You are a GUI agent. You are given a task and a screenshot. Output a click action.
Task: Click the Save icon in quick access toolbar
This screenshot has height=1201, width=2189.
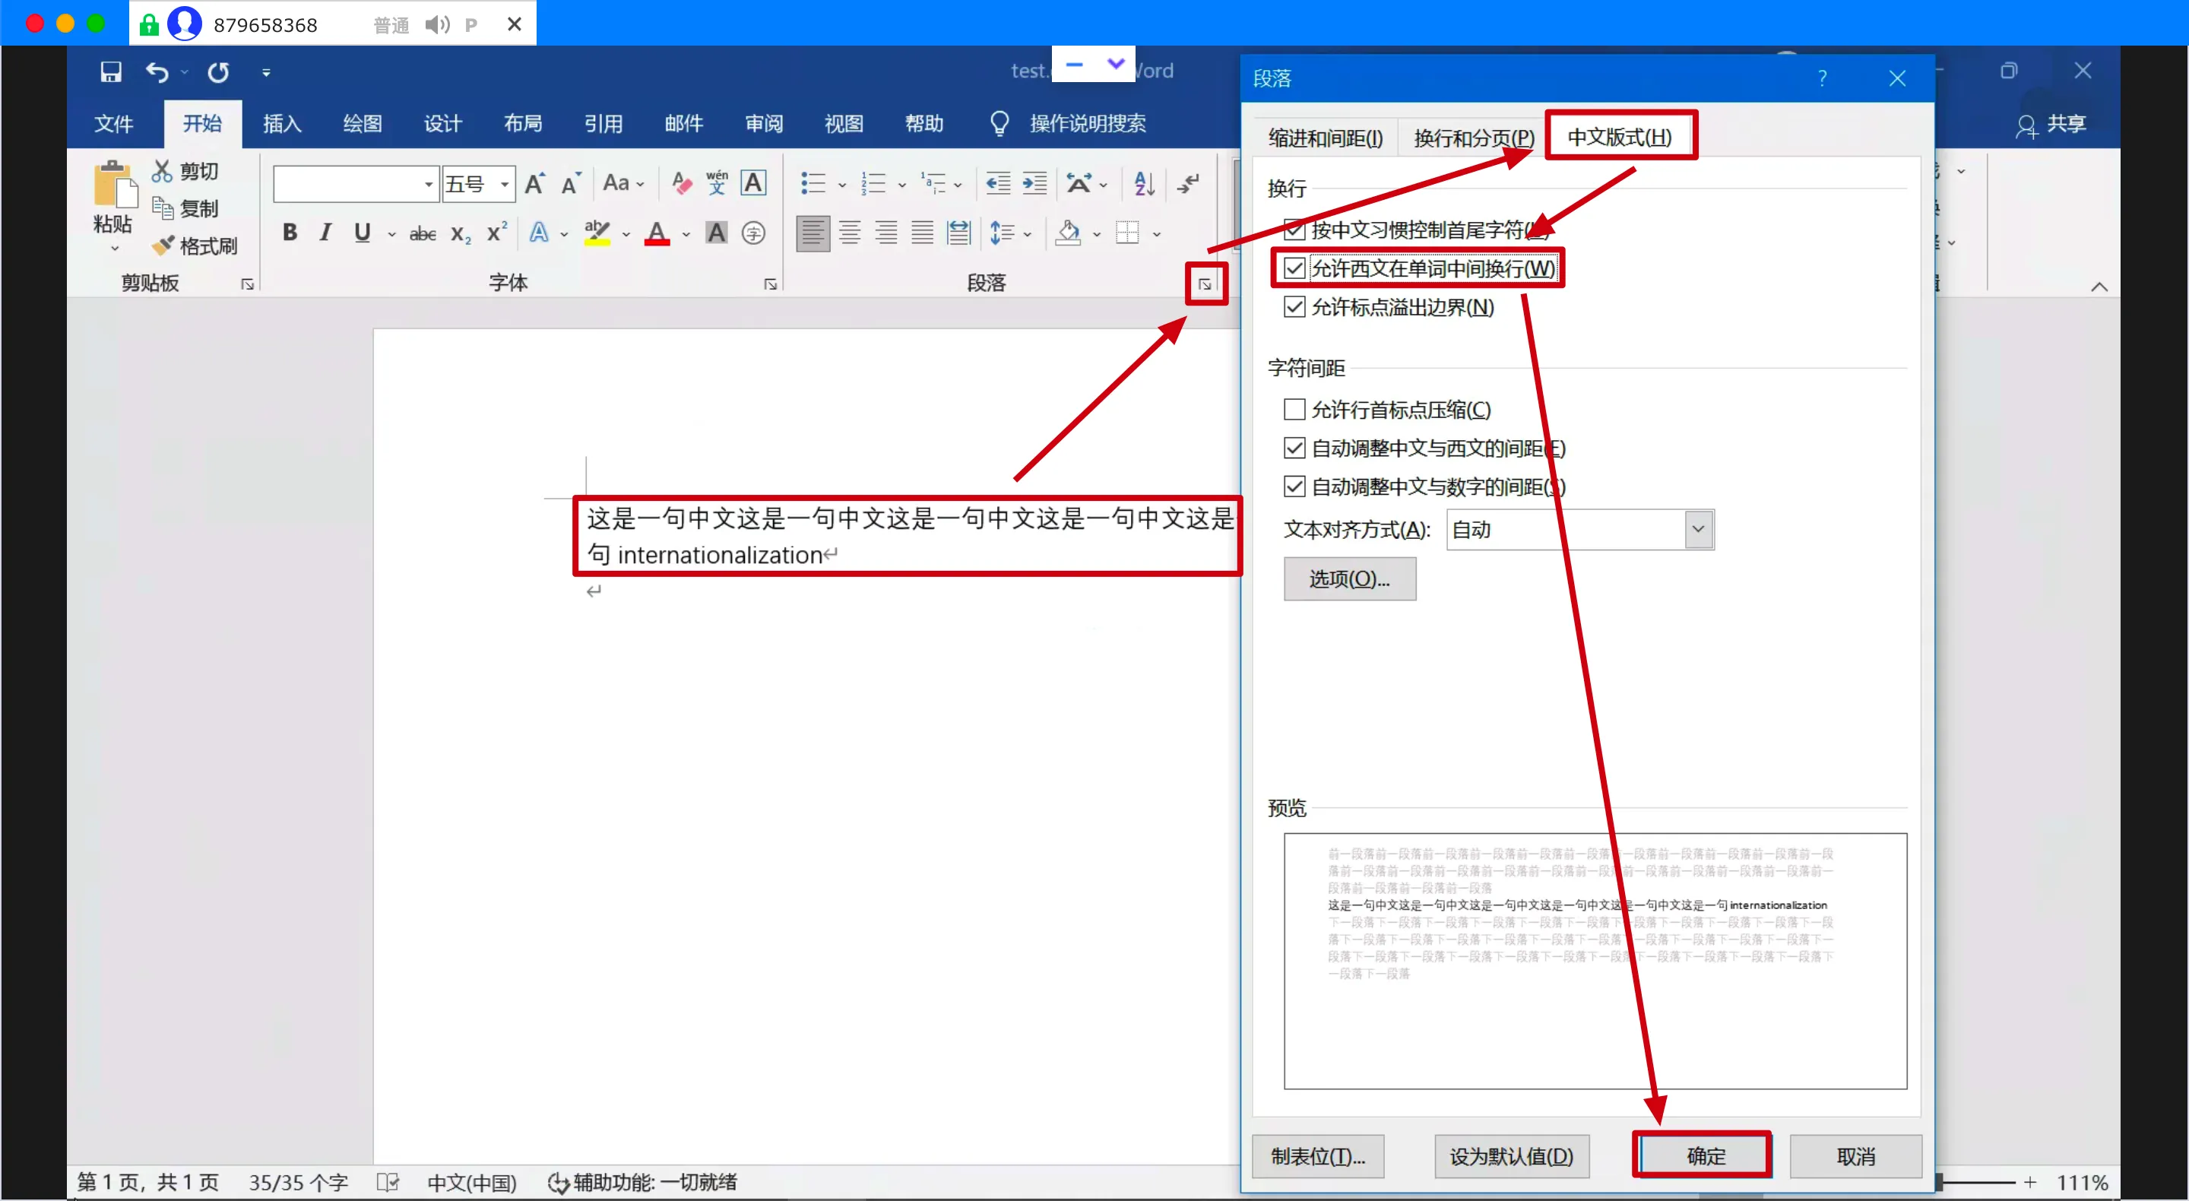pos(110,72)
